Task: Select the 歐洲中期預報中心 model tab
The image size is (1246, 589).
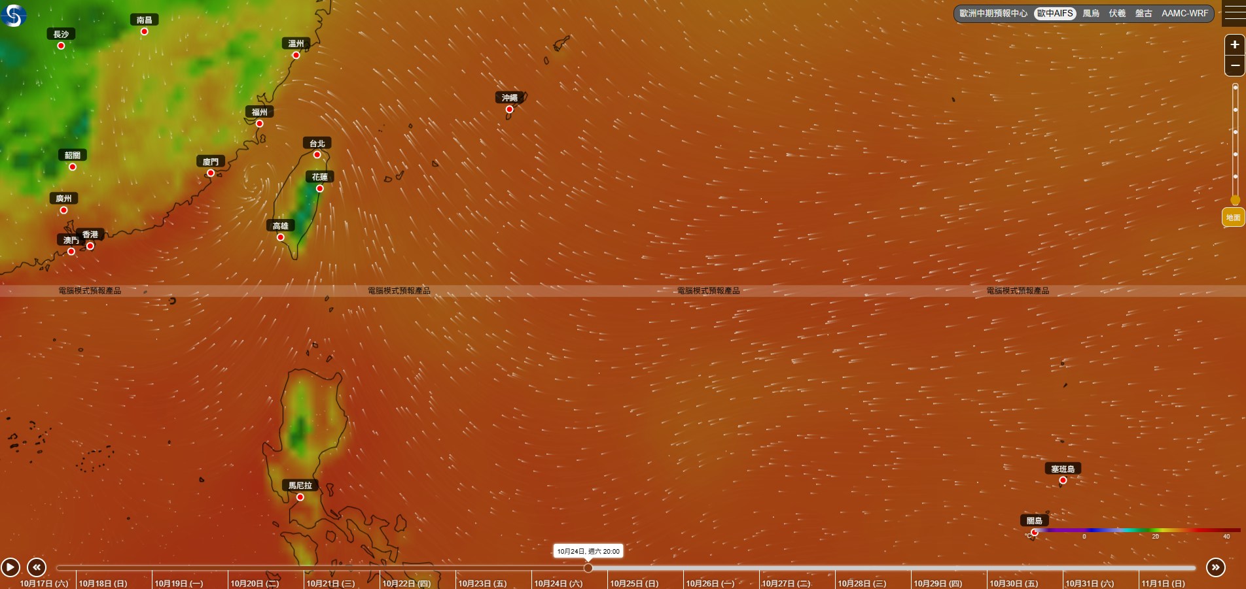Action: 993,13
